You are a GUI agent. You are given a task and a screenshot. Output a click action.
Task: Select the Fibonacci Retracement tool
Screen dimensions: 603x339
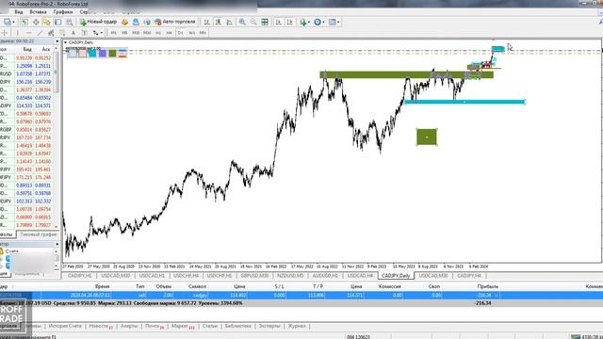pos(62,33)
